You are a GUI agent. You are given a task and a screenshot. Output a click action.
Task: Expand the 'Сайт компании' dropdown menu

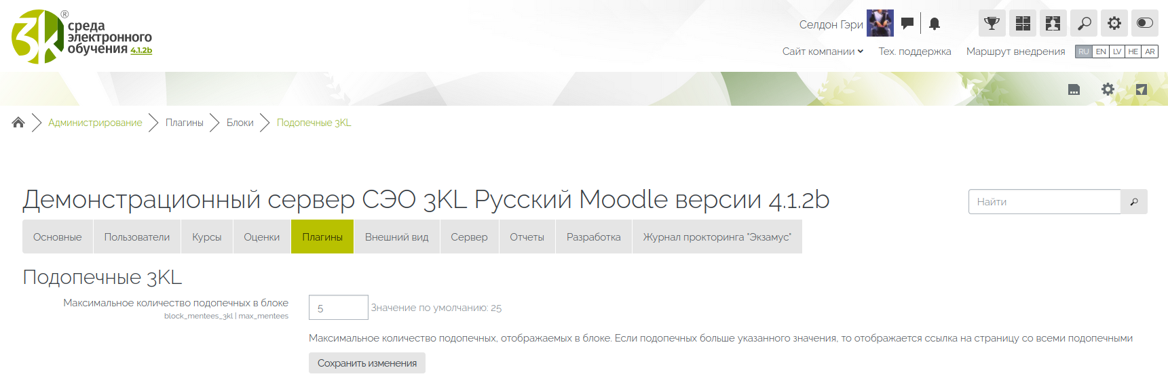coord(823,52)
